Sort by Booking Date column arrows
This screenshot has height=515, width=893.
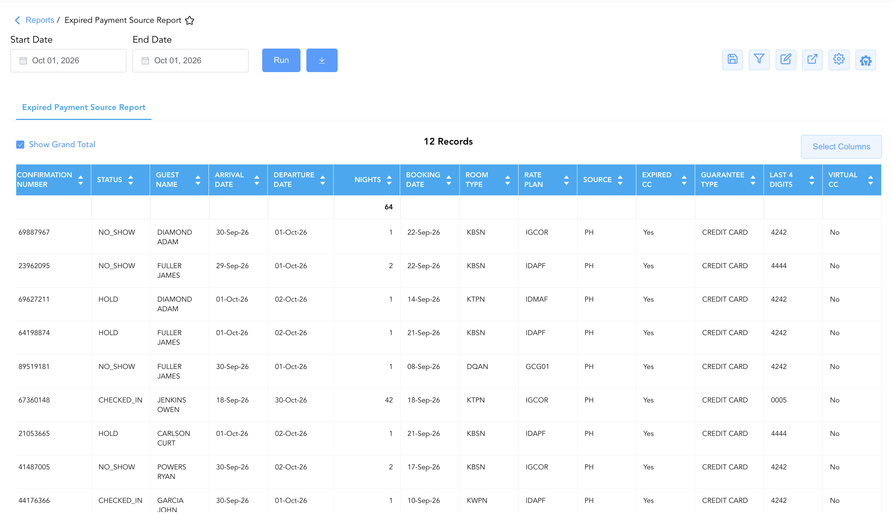click(449, 180)
